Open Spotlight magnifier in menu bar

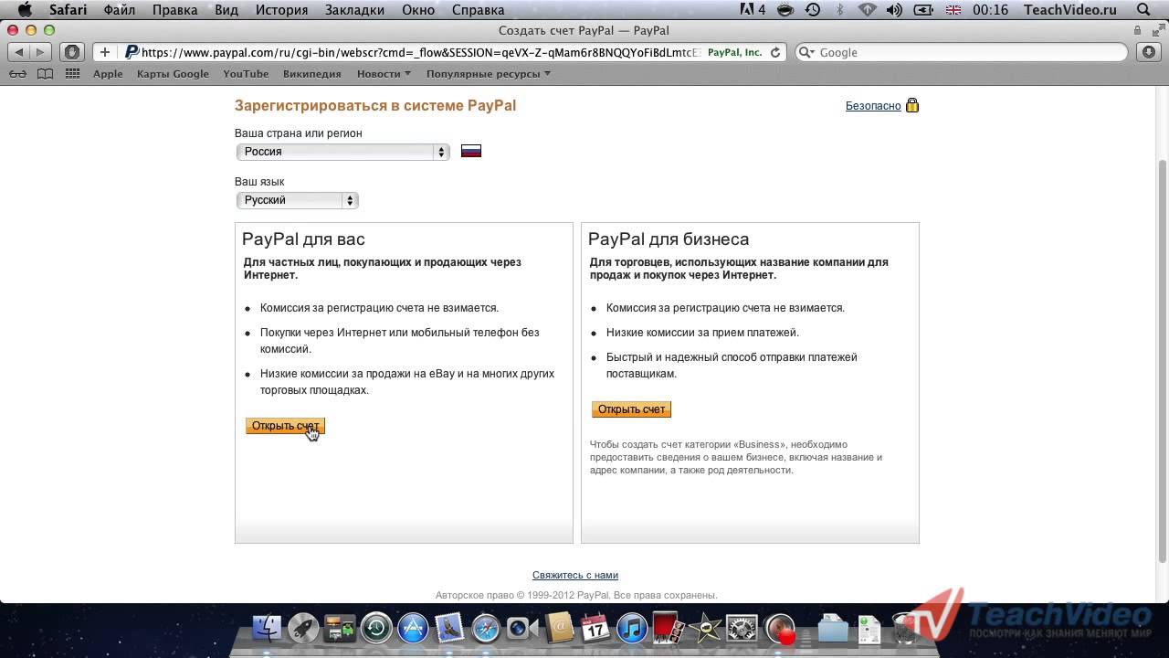pyautogui.click(x=1143, y=10)
